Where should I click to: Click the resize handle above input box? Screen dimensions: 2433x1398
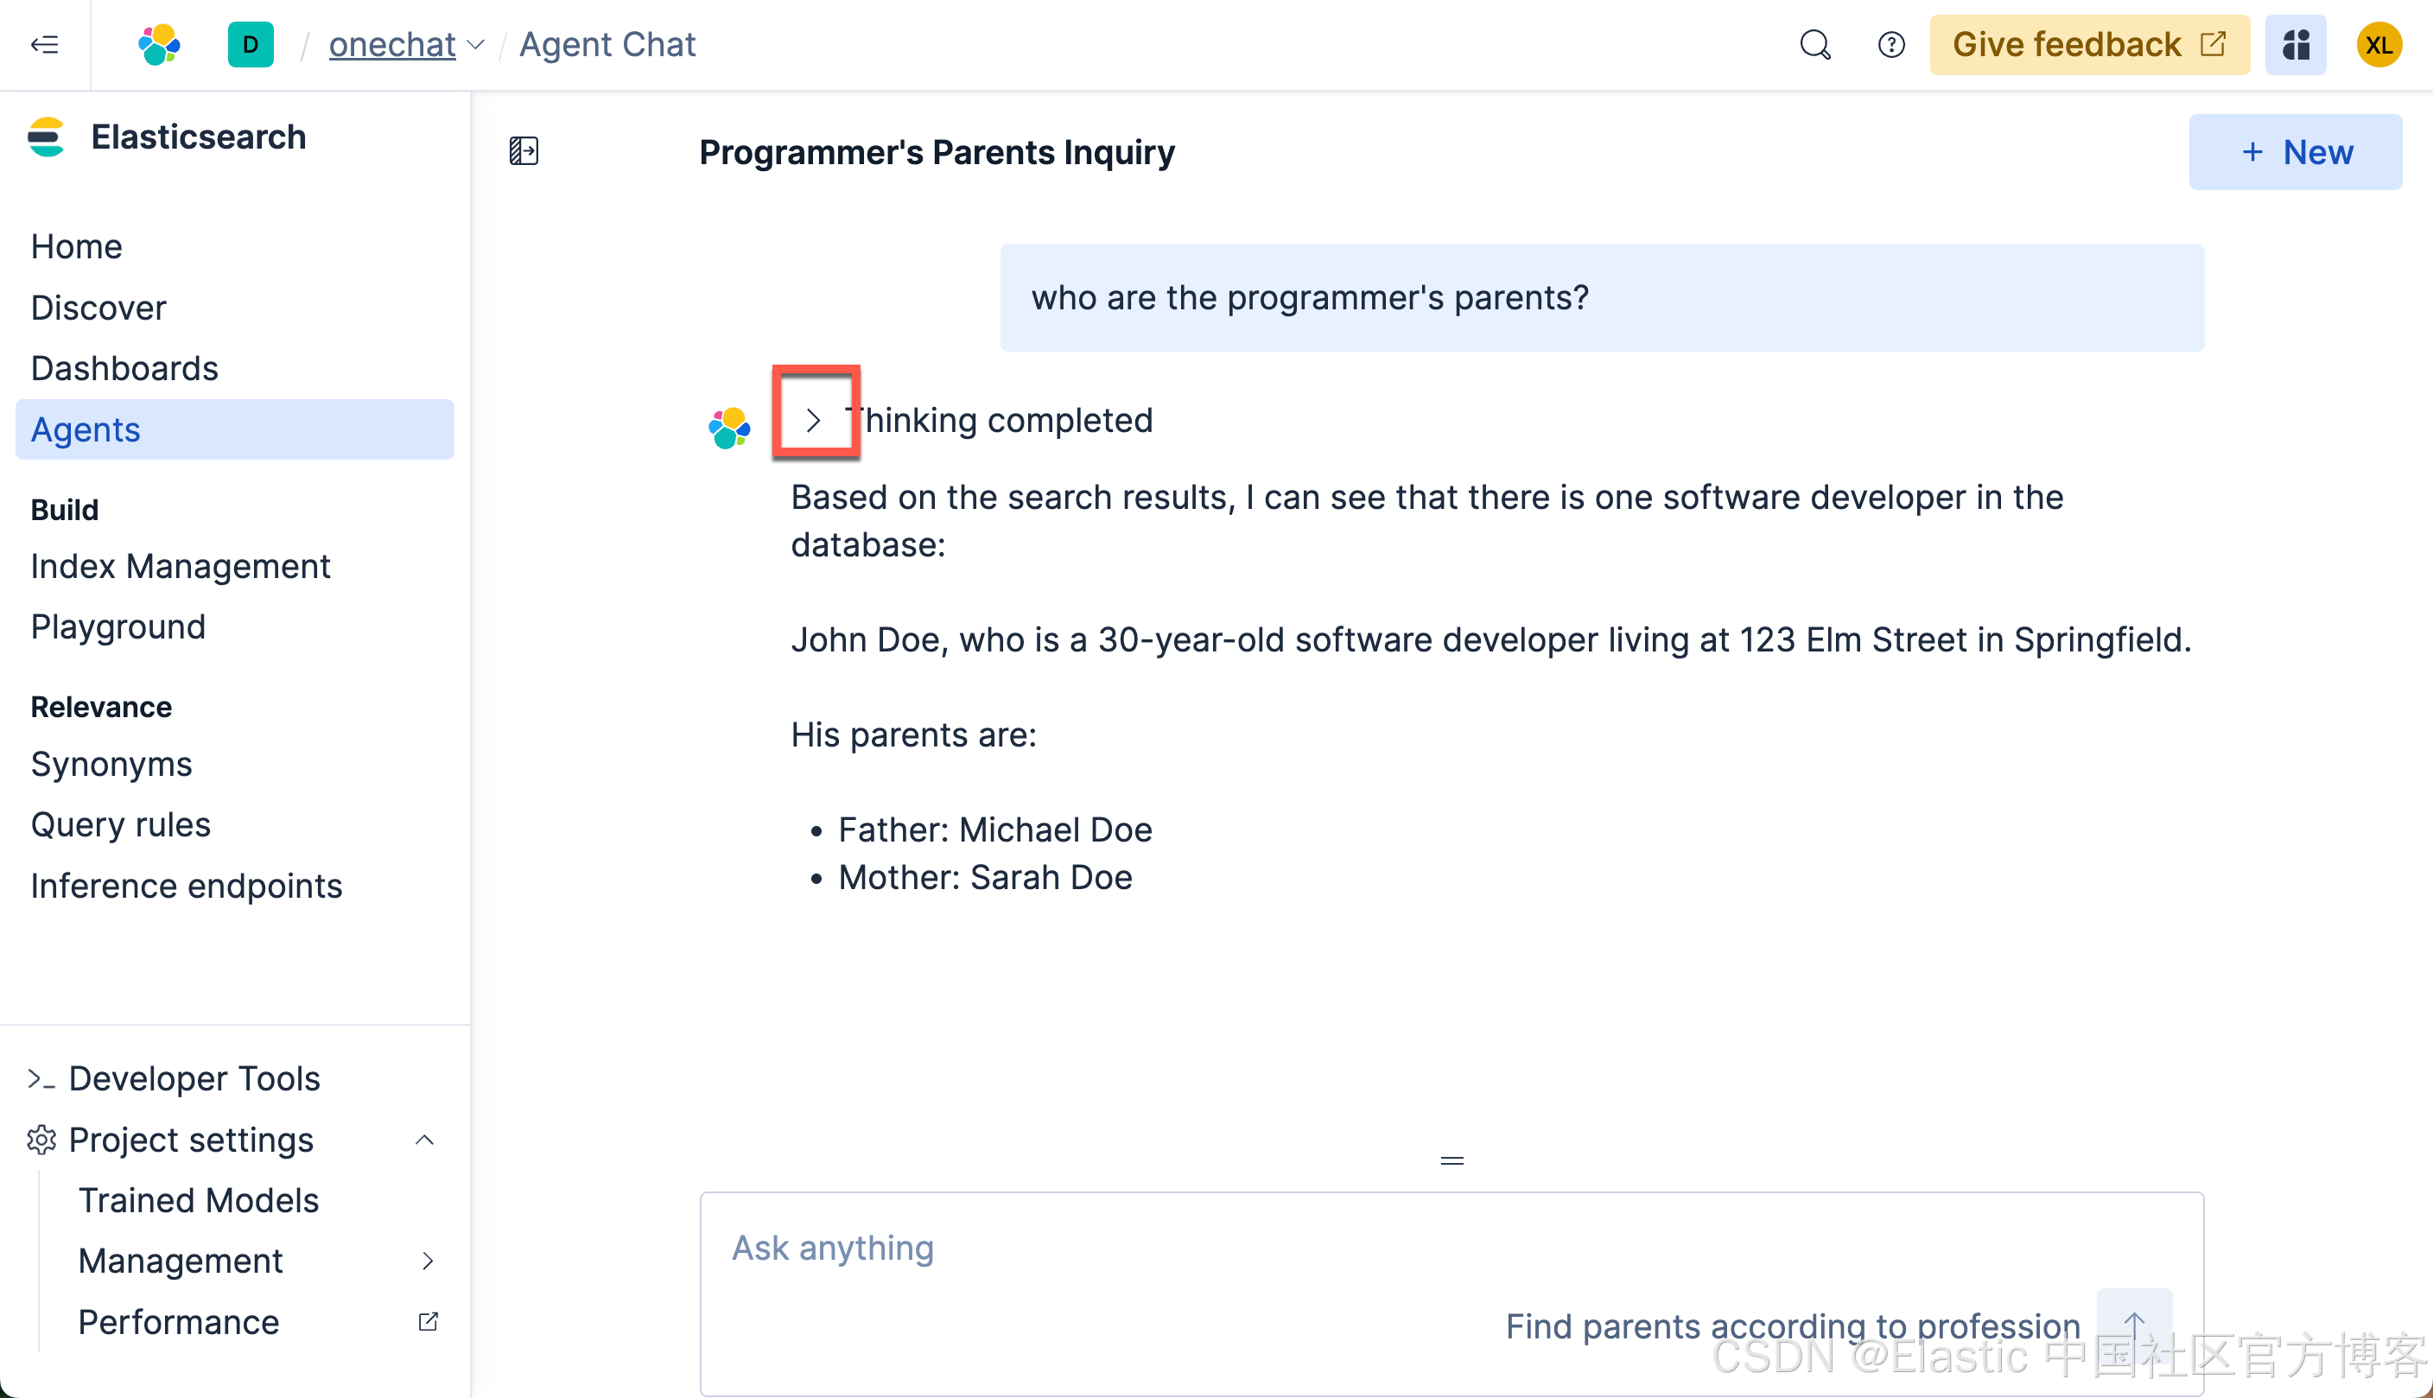1452,1160
